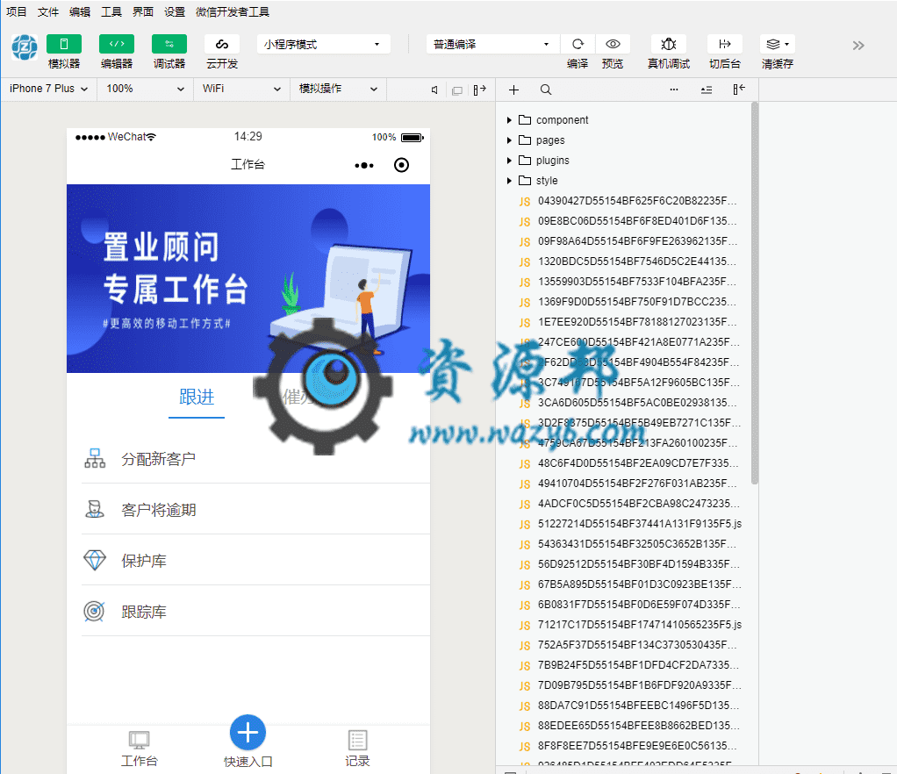The height and width of the screenshot is (774, 897).
Task: Click the 工作台 bottom tab
Action: [x=139, y=749]
